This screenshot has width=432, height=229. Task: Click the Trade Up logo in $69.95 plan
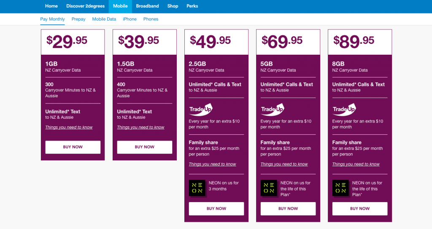(x=273, y=109)
